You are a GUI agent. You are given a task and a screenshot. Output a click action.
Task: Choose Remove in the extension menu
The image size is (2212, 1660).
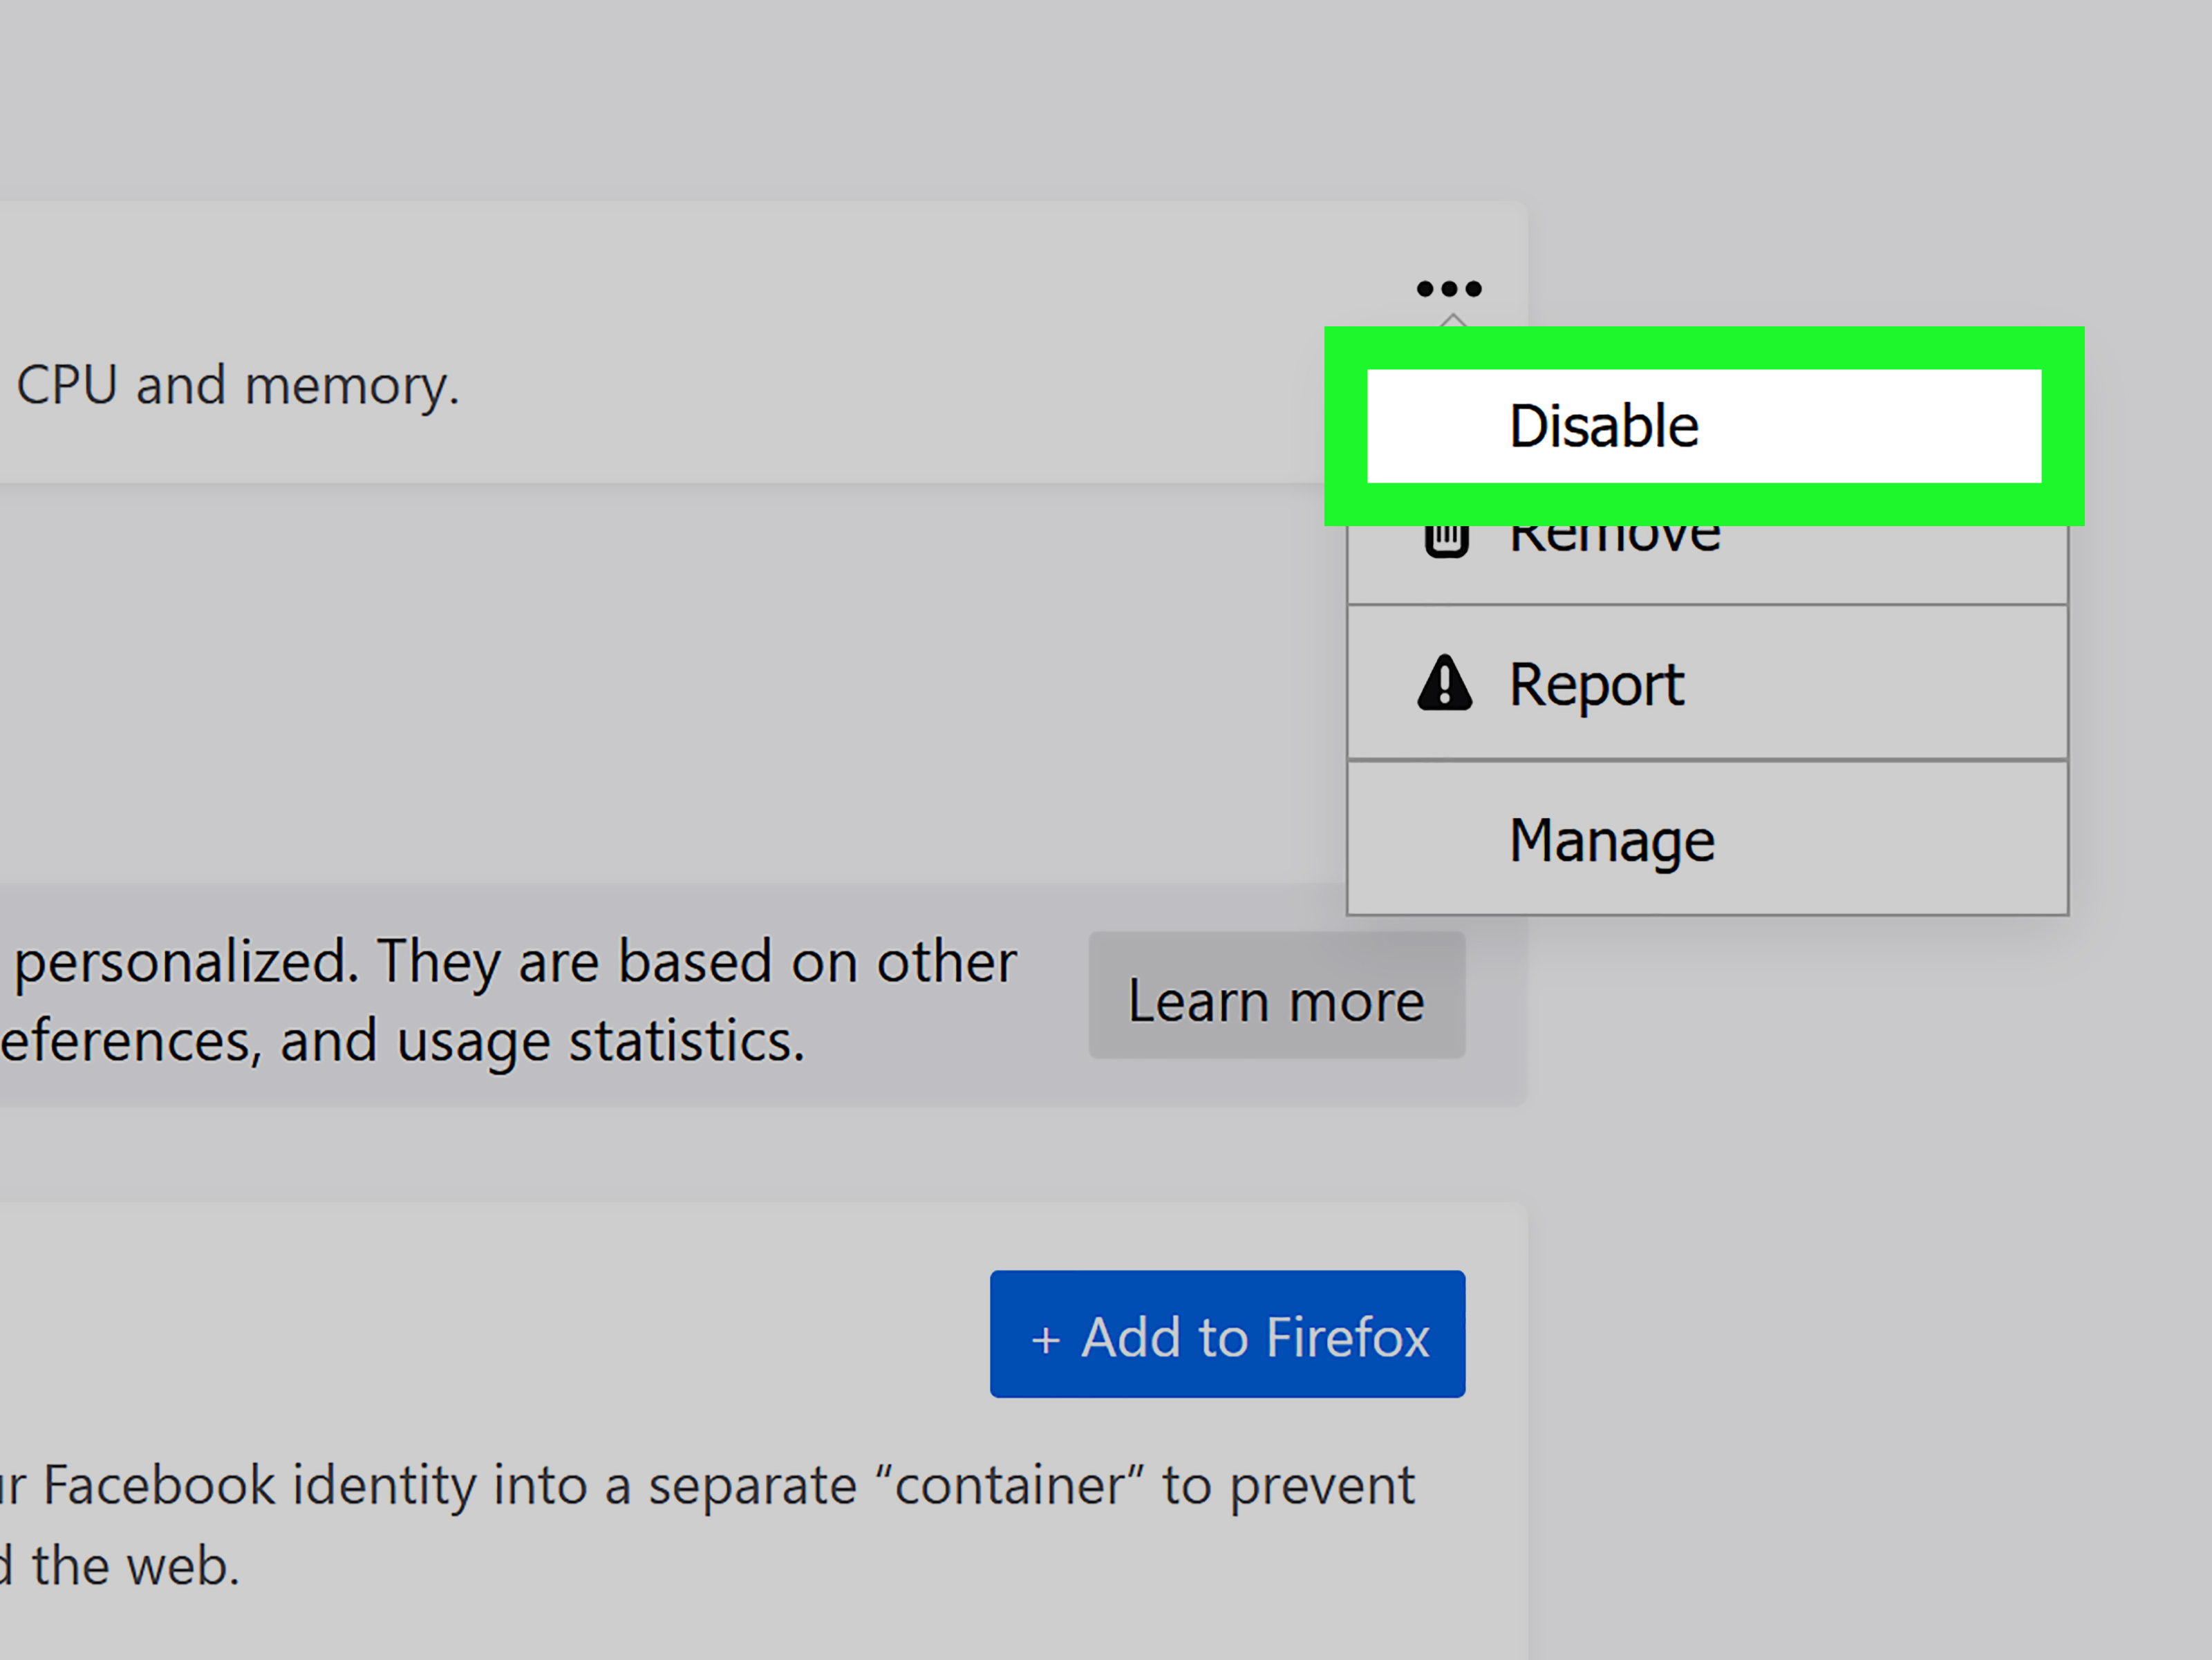[1614, 540]
